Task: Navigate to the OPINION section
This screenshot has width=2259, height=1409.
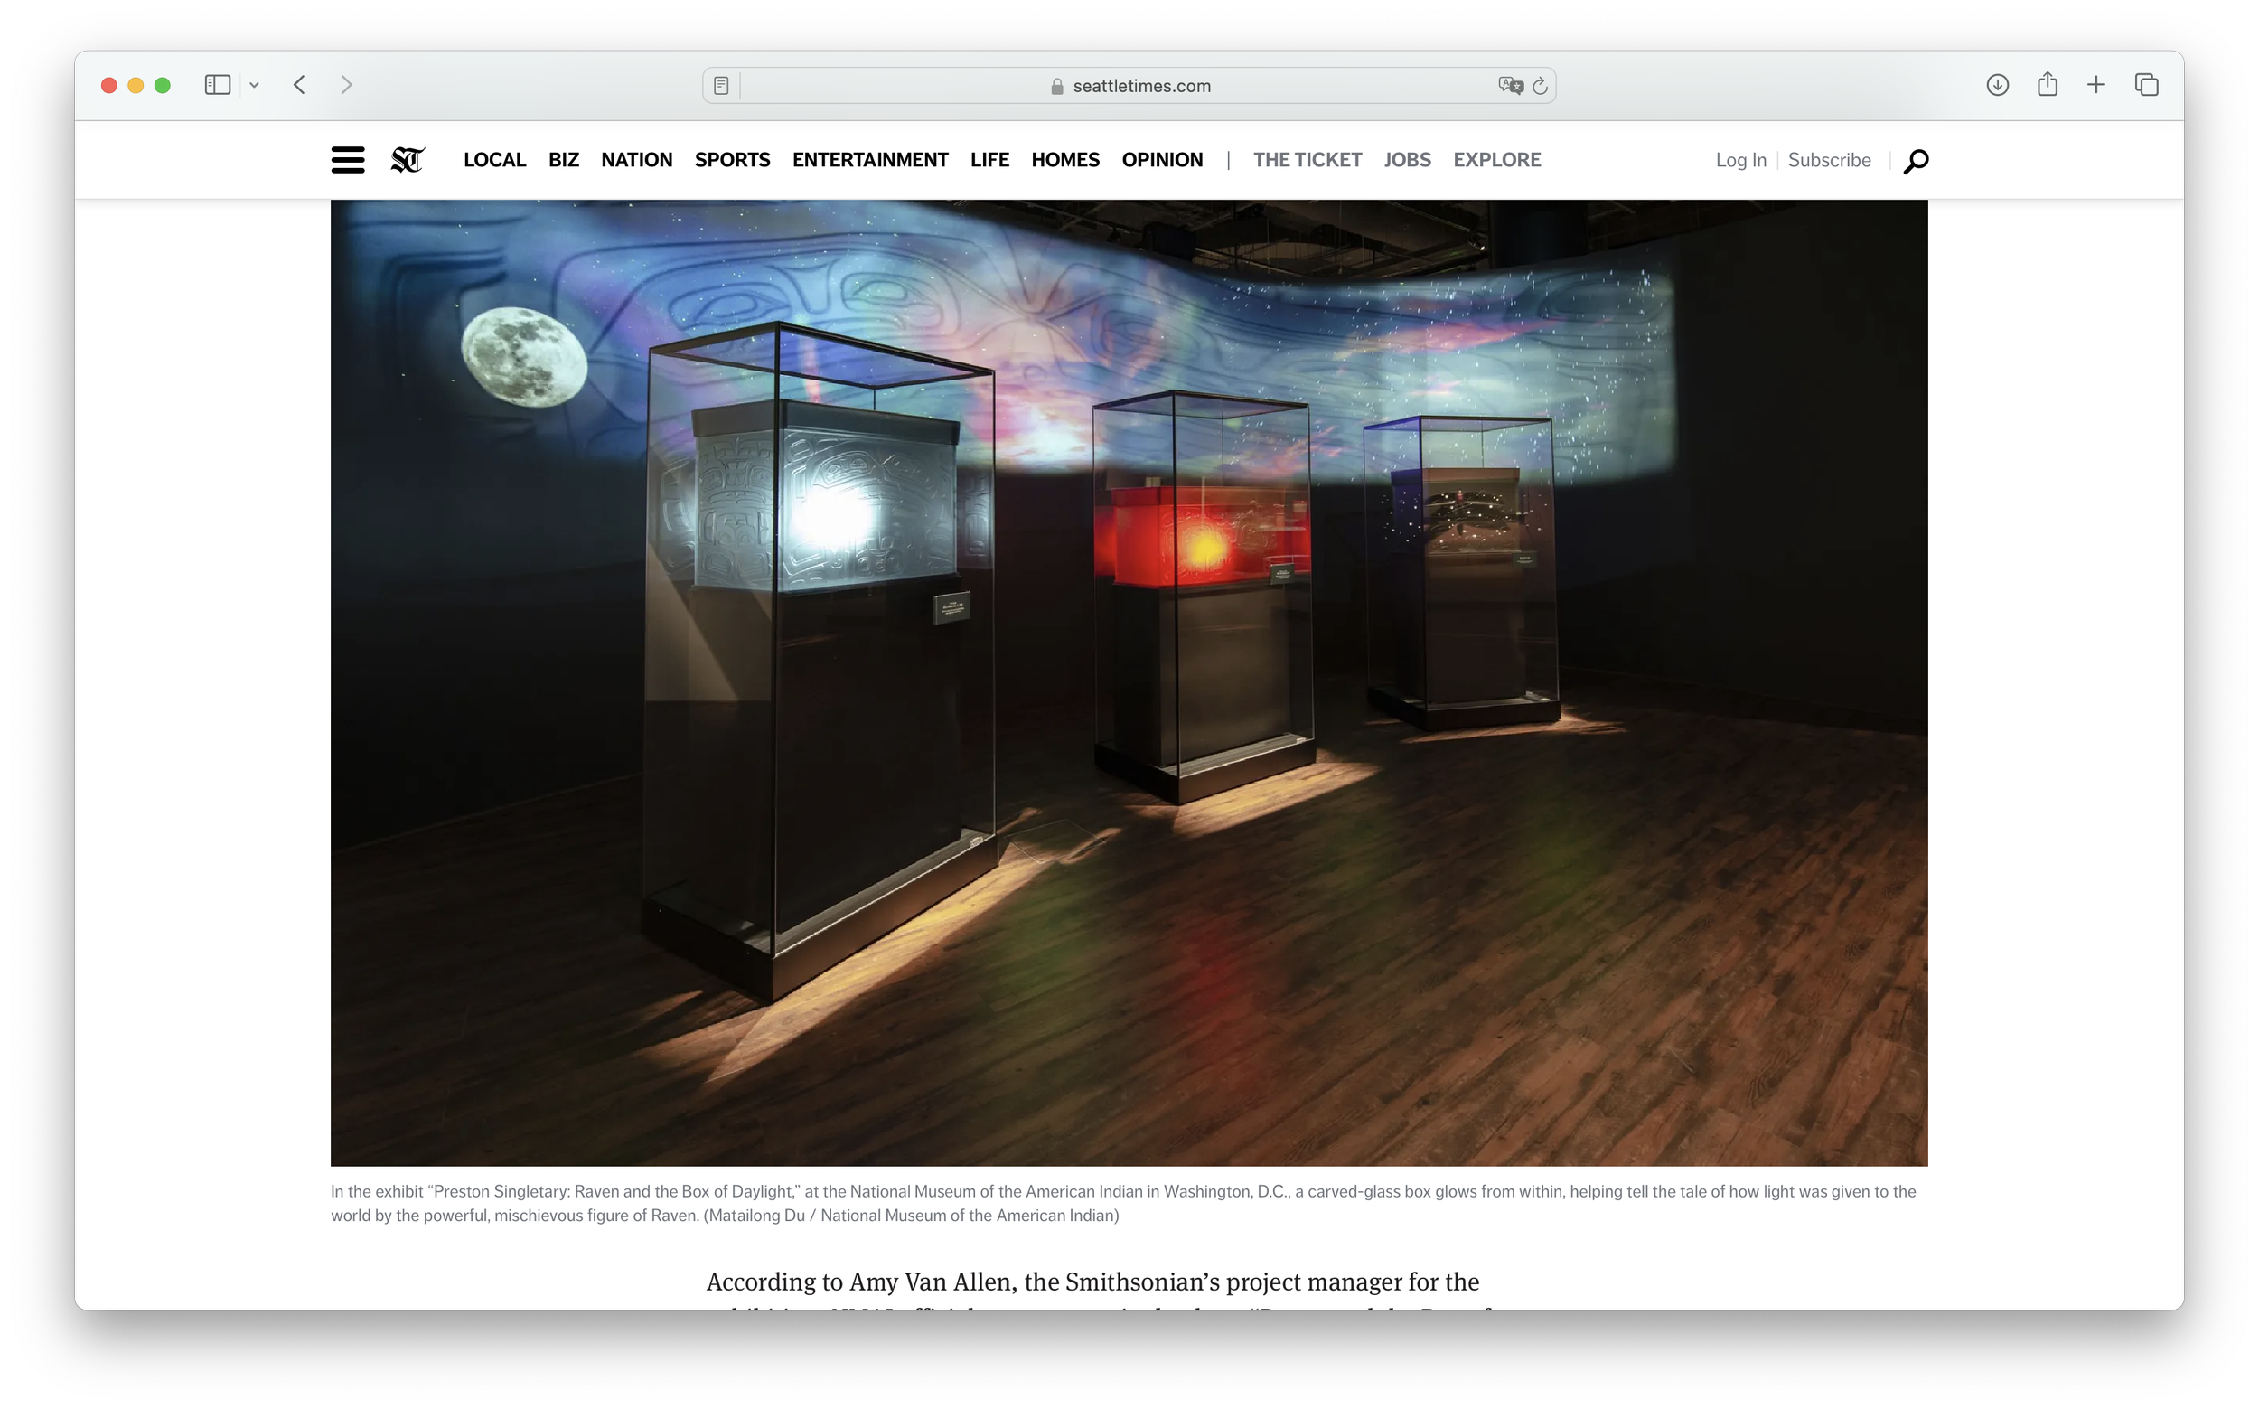Action: click(1162, 159)
